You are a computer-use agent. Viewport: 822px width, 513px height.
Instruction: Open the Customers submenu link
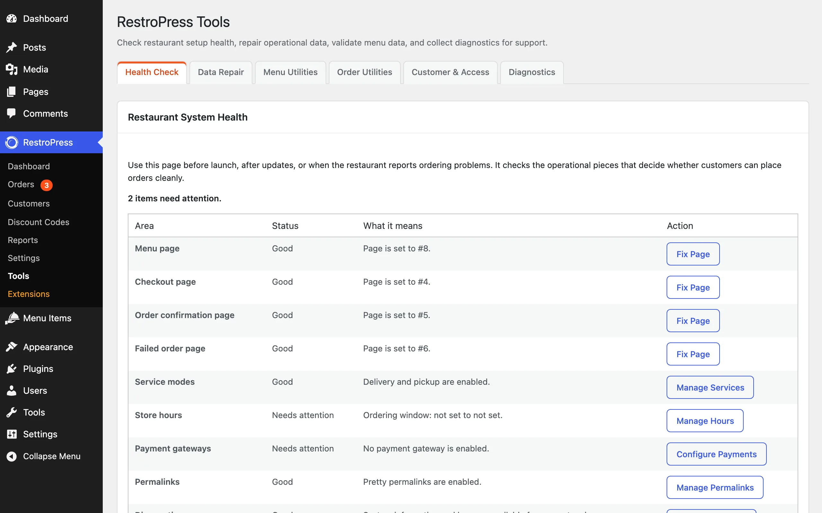[x=29, y=204]
